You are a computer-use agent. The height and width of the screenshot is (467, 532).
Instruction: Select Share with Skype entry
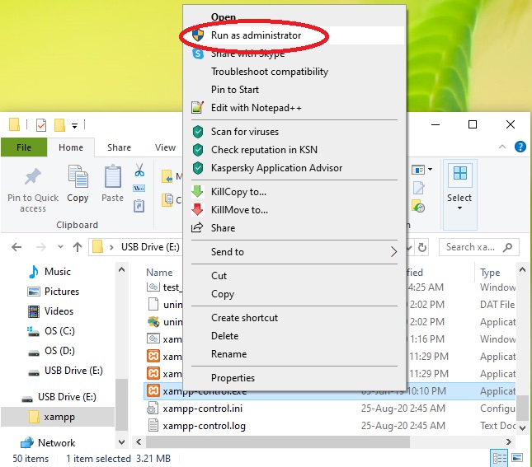coord(247,54)
